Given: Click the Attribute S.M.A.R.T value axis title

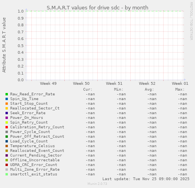Looking at the screenshot, I should [x=4, y=45].
